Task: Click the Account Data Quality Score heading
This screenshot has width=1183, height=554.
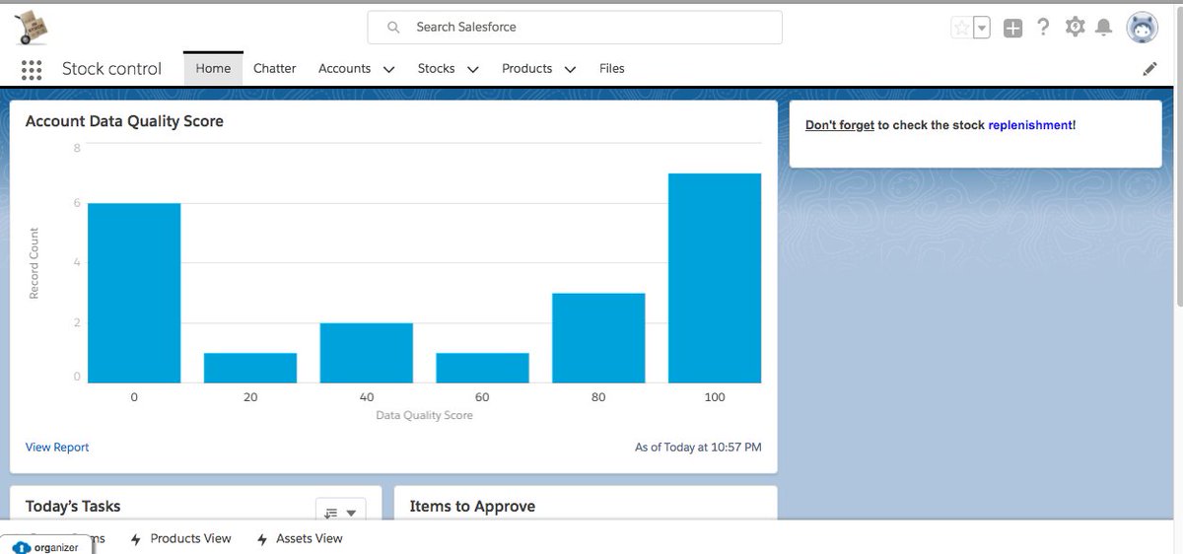Action: [124, 121]
